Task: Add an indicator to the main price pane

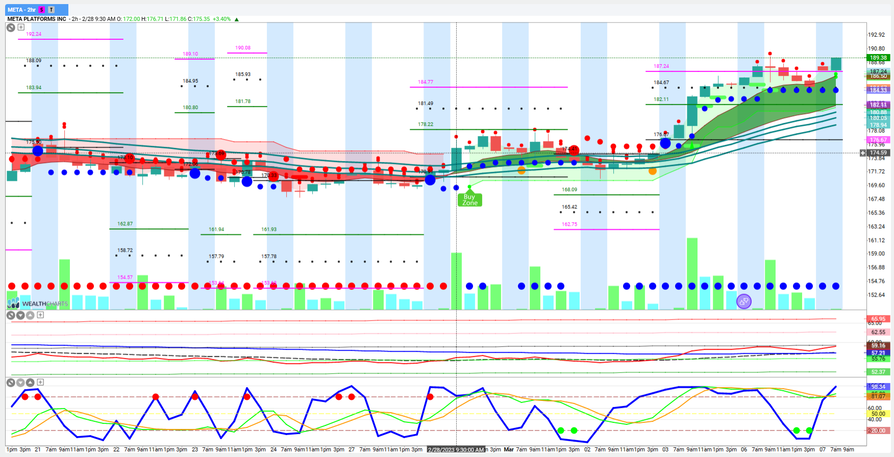Action: (x=21, y=27)
